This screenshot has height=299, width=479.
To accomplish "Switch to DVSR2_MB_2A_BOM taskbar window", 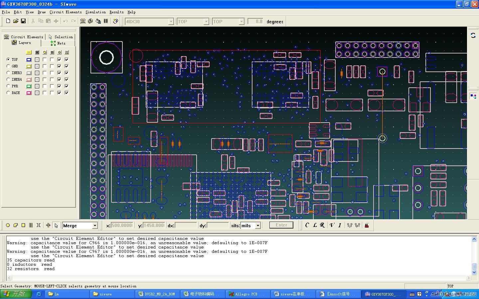I will [157, 294].
